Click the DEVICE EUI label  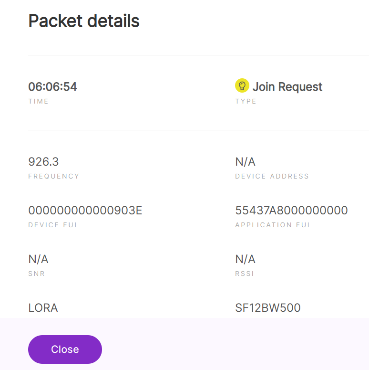tap(52, 225)
